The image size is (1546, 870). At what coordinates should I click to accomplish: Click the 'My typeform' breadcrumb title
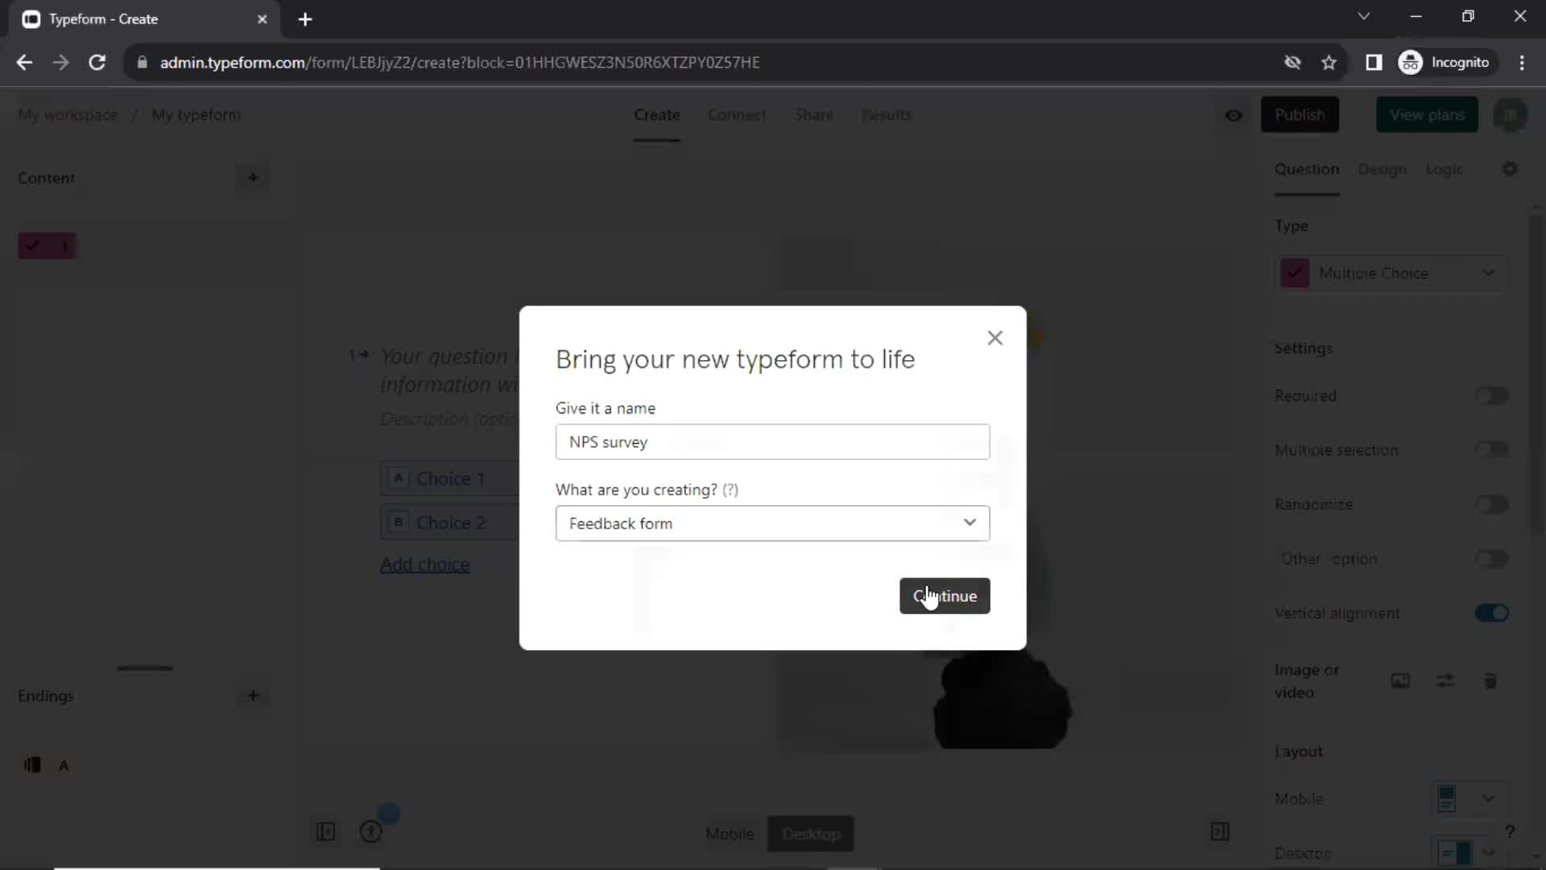pos(196,114)
